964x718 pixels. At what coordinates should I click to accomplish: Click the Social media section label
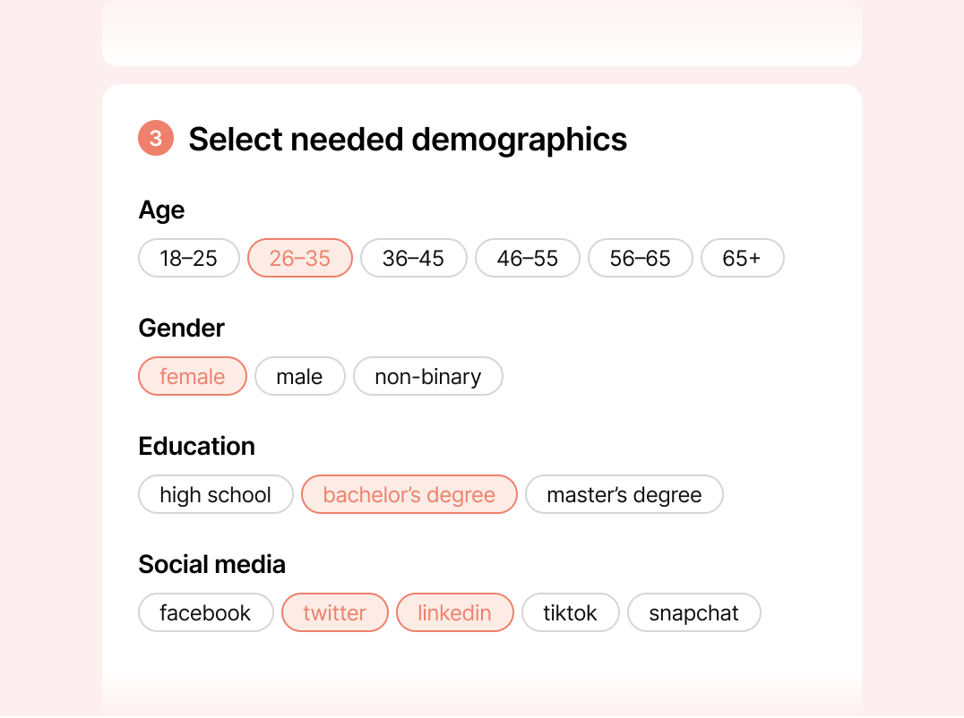[x=212, y=564]
